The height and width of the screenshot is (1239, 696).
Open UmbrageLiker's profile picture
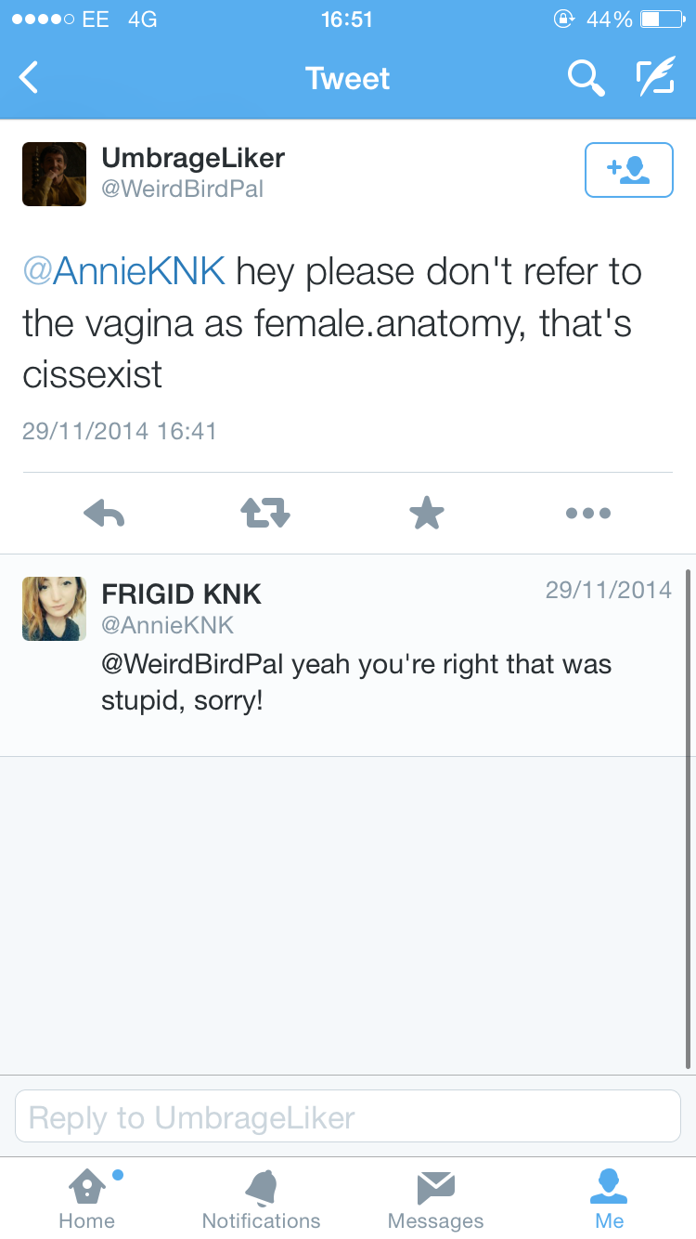[54, 174]
